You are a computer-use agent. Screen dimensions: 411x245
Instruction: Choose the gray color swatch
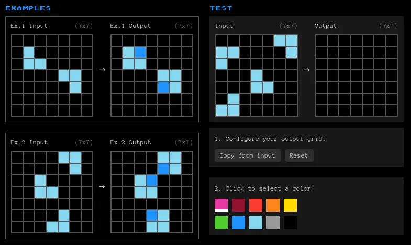273,222
